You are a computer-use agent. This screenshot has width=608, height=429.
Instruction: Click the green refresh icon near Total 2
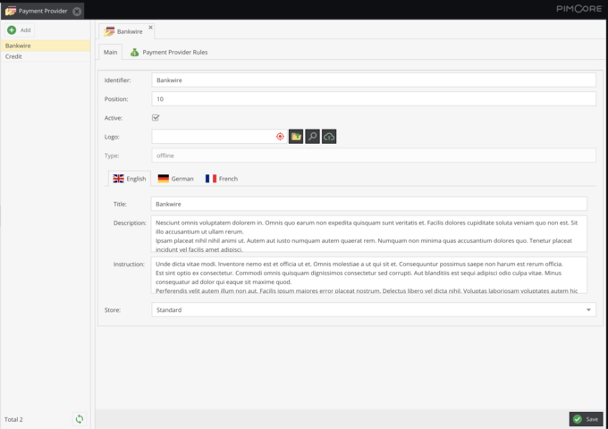coord(80,419)
